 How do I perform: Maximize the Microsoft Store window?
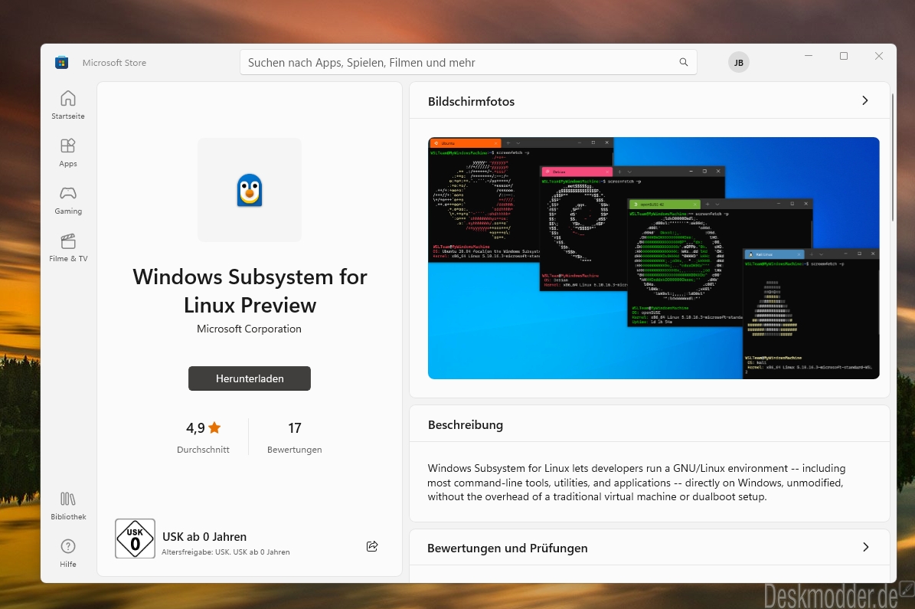click(x=843, y=56)
